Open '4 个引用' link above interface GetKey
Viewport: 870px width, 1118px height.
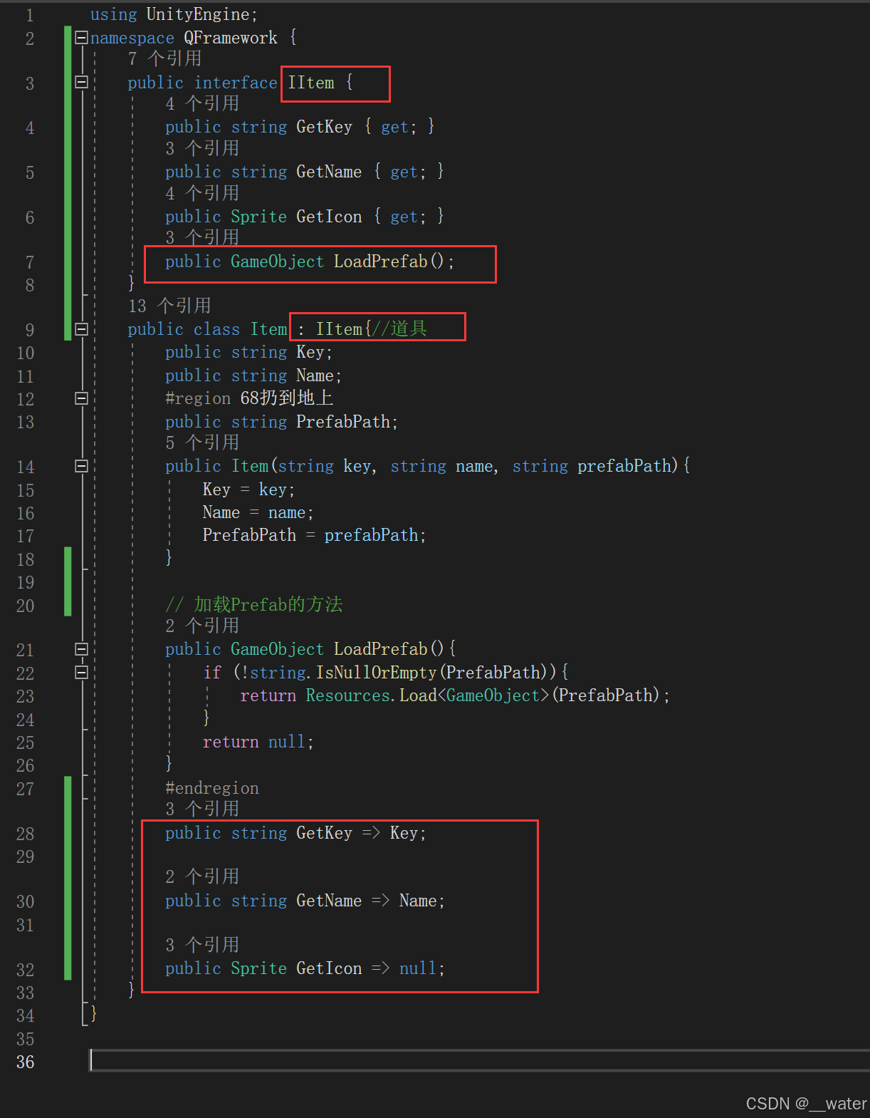tap(202, 103)
